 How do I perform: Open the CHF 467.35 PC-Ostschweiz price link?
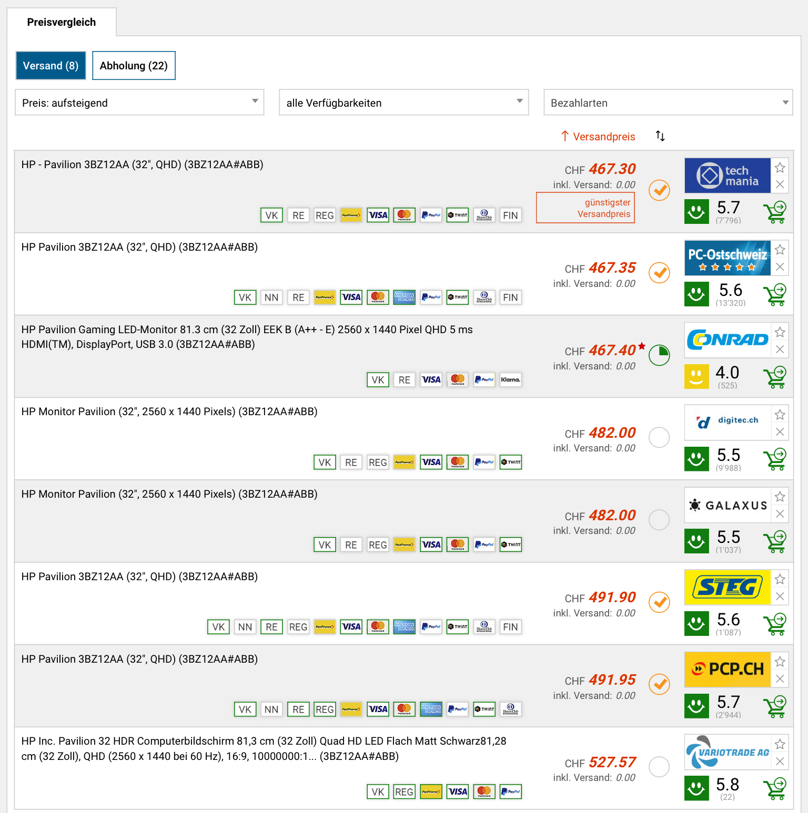point(612,268)
